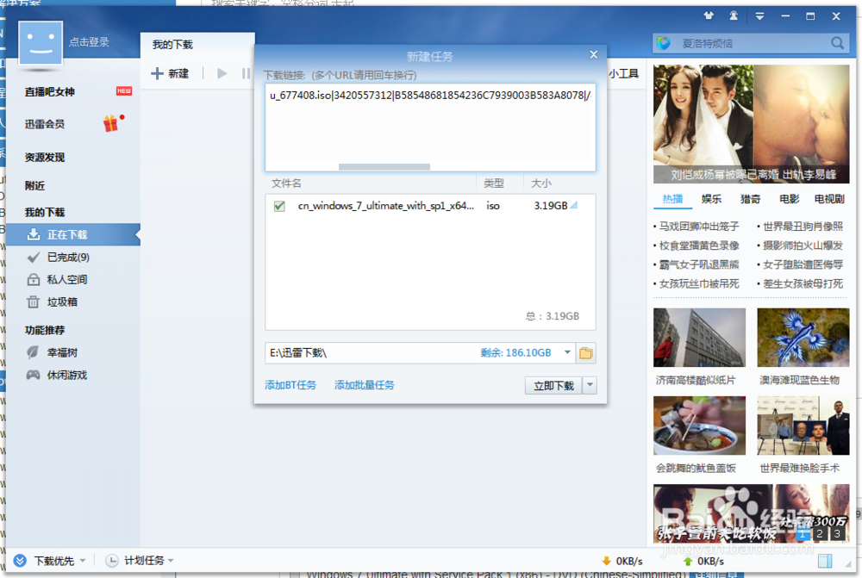Uncheck the cn_windows_7_ultimate file checkbox

point(279,206)
